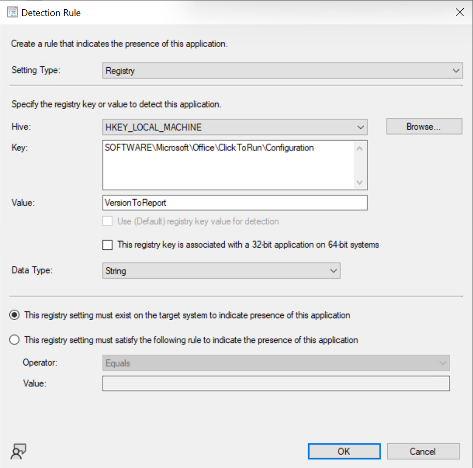Click inside the Key text box
Image resolution: width=473 pixels, height=468 pixels.
pyautogui.click(x=227, y=165)
